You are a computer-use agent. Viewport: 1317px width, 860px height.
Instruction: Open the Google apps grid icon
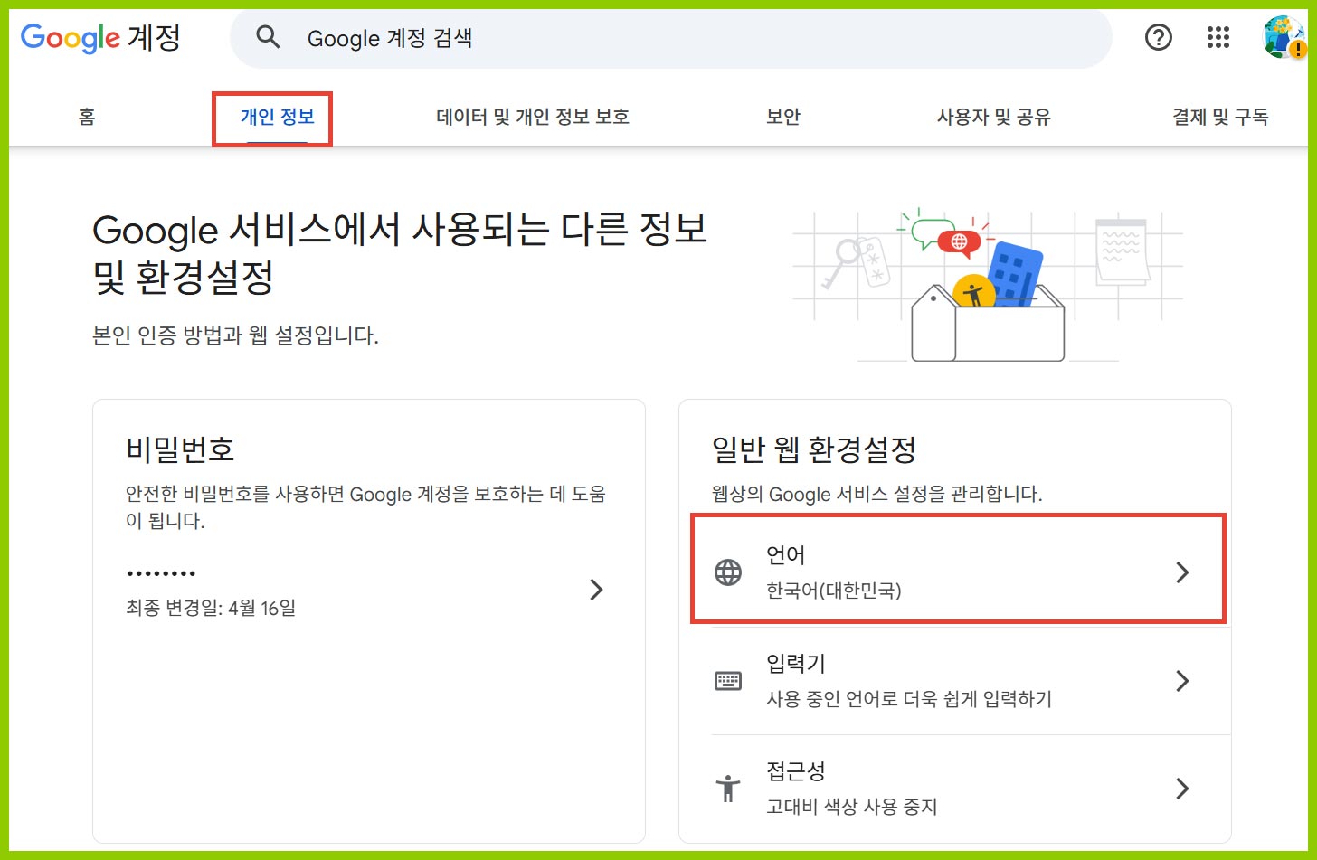(1218, 37)
